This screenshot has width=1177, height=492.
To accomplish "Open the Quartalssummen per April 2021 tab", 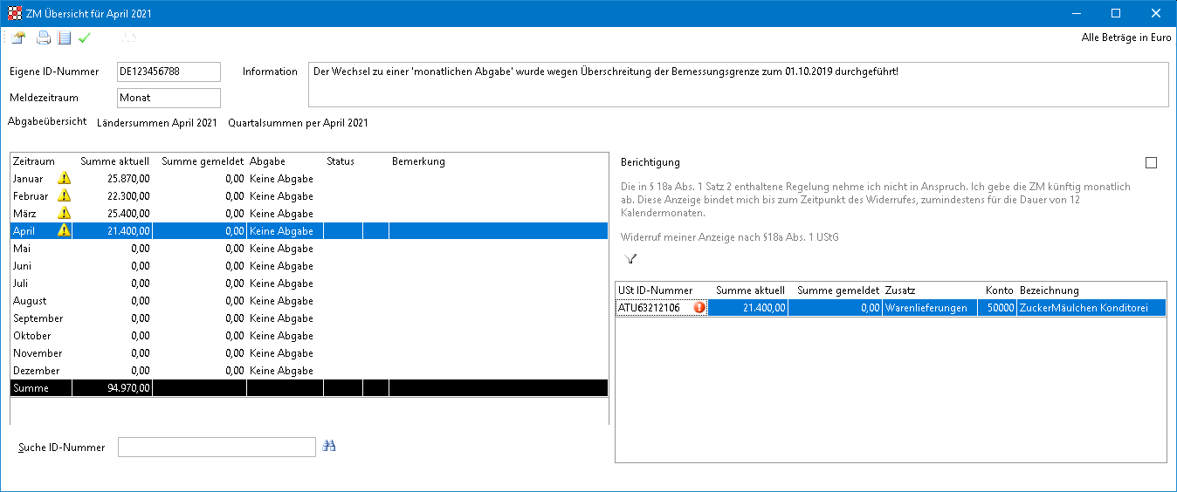I will point(298,123).
